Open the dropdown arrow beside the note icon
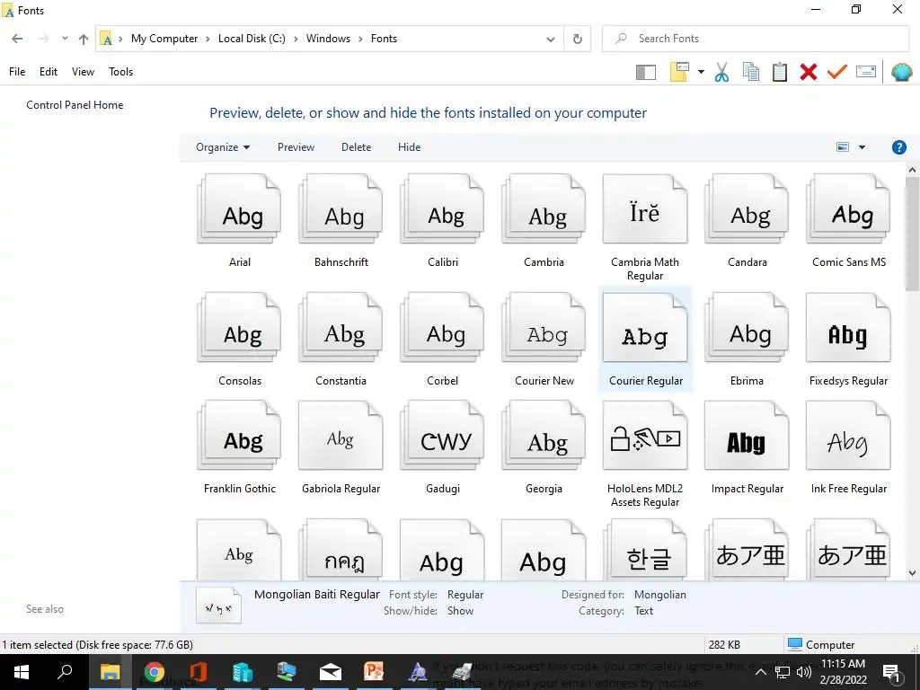This screenshot has width=920, height=690. click(701, 72)
